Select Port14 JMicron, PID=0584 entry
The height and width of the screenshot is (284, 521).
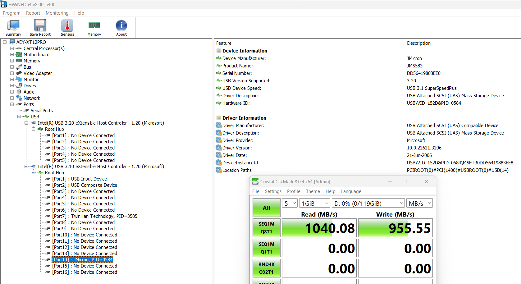tap(82, 260)
